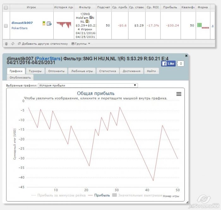Click the Facebook like count 0 box
221x210 pixels.
[x=181, y=64]
